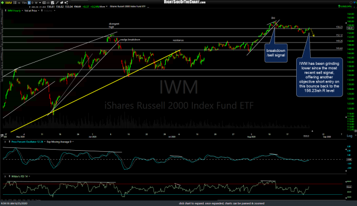357x206 pixels.
Task: Switch to the Weekly 'W' timeframe
Action: (36, 3)
